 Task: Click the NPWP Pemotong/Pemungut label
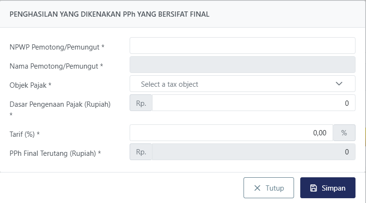click(57, 47)
